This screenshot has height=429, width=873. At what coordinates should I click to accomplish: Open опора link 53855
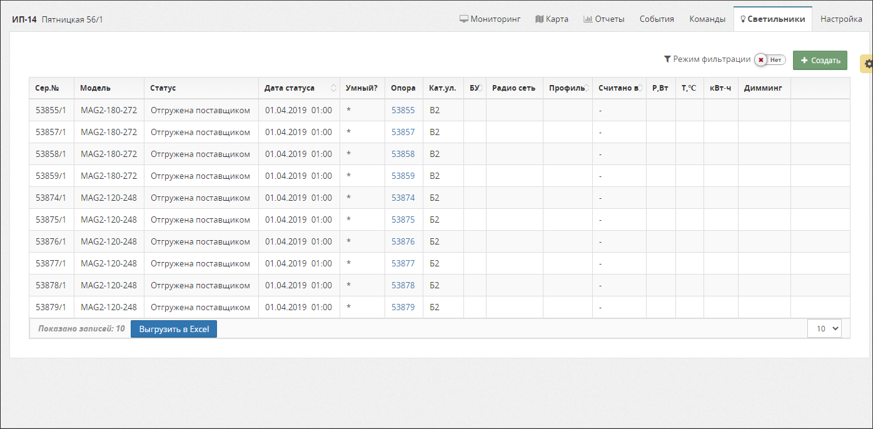403,110
